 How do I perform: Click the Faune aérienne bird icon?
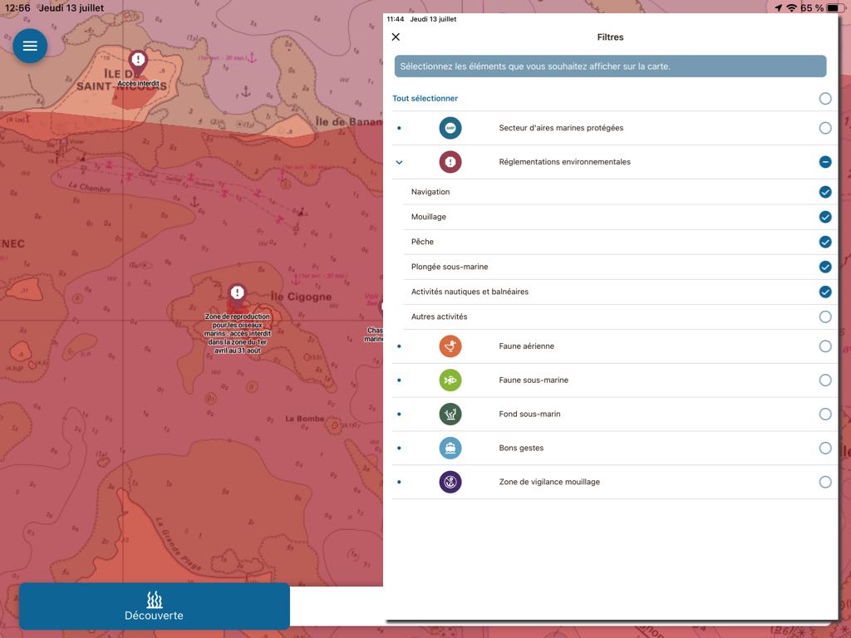pos(450,346)
